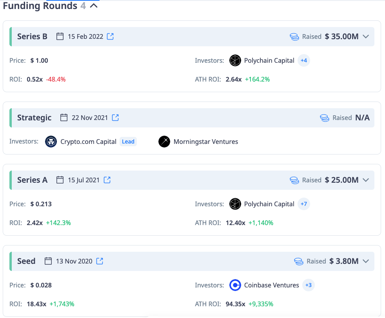Open Strategic round external link icon

(x=115, y=118)
